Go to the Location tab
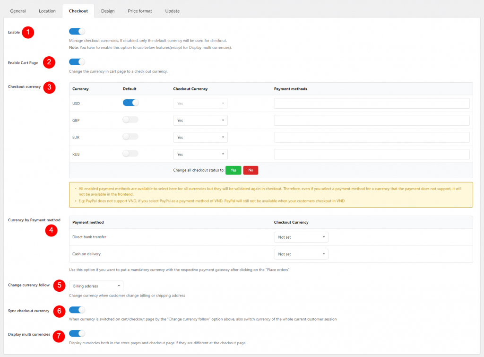Viewport: 484px width, 357px height. click(x=47, y=11)
